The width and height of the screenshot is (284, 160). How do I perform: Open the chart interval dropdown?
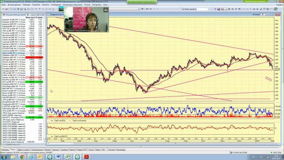[x=226, y=9]
